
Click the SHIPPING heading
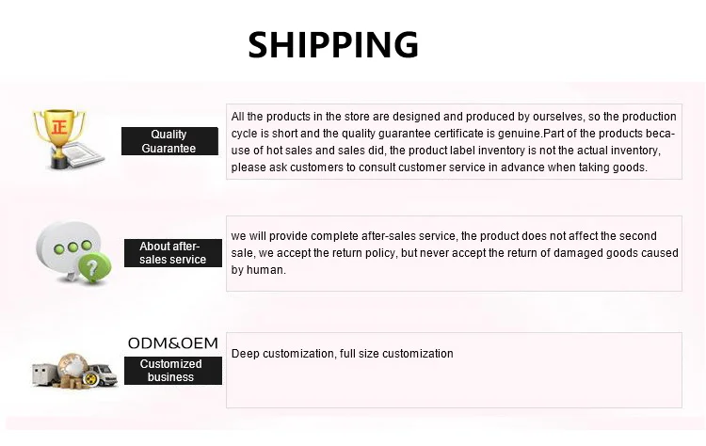(333, 44)
